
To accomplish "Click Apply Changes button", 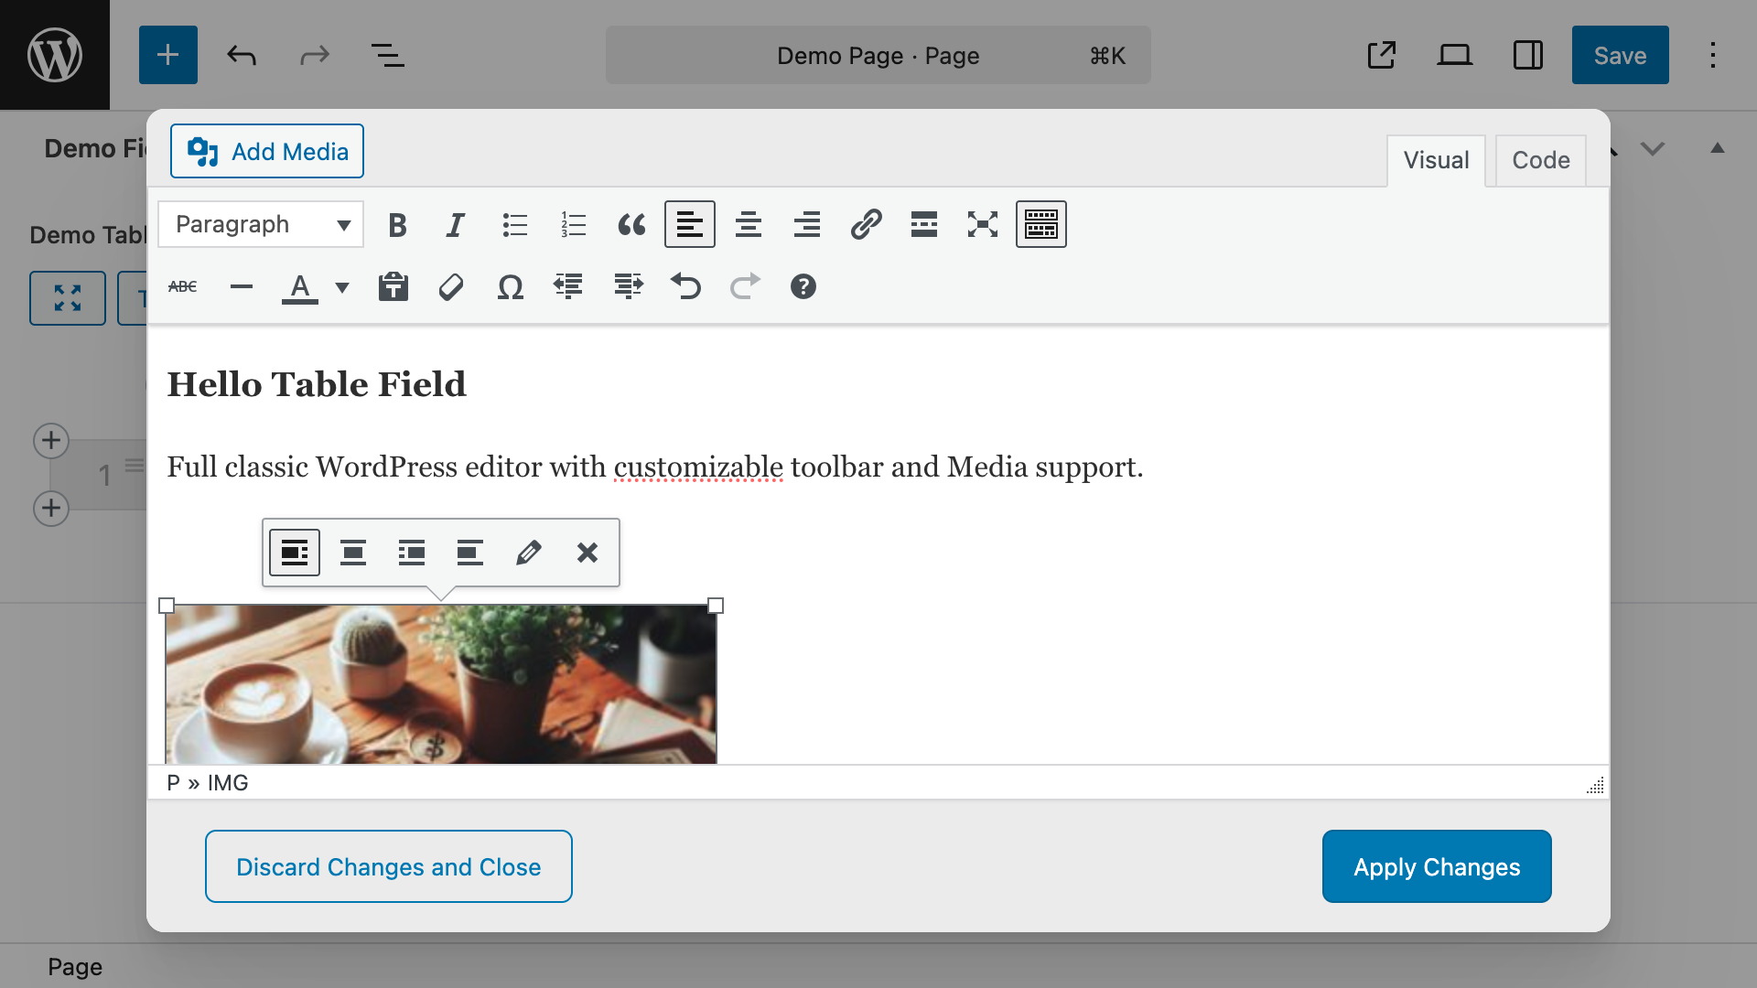I will point(1437,867).
